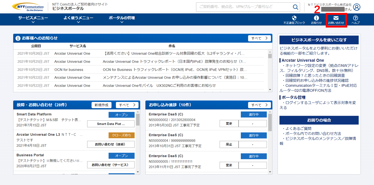This screenshot has height=185, width=374.
Task: Click the search magnifier icon
Action: tap(295, 7)
